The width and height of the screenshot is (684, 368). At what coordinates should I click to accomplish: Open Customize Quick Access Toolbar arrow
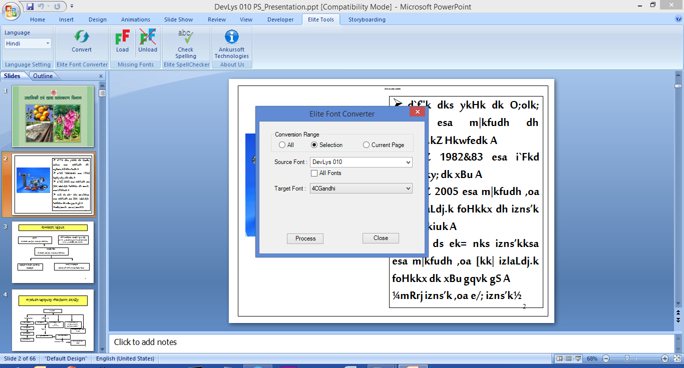[x=72, y=6]
